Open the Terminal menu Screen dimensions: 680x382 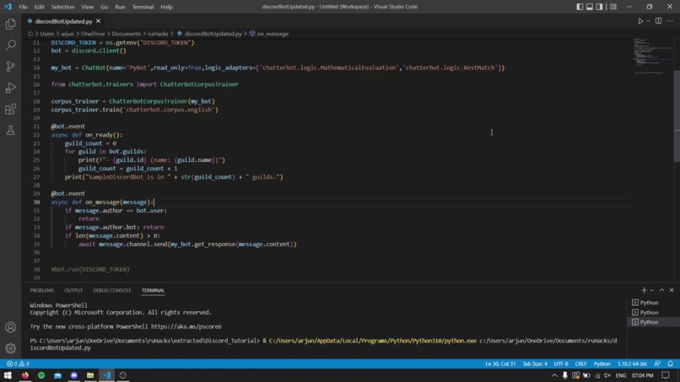(x=143, y=7)
